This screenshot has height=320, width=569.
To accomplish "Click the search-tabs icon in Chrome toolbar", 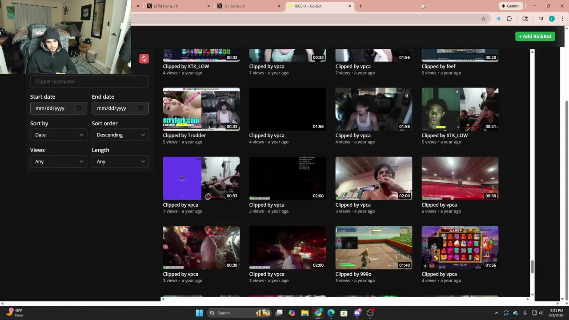I will [525, 19].
